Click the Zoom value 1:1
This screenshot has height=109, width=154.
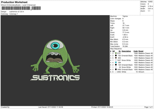pyautogui.click(x=149, y=11)
